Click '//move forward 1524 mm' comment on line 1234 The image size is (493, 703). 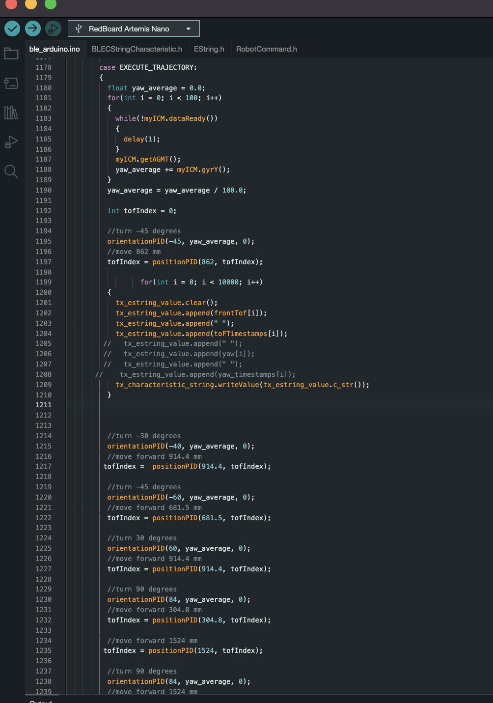152,641
